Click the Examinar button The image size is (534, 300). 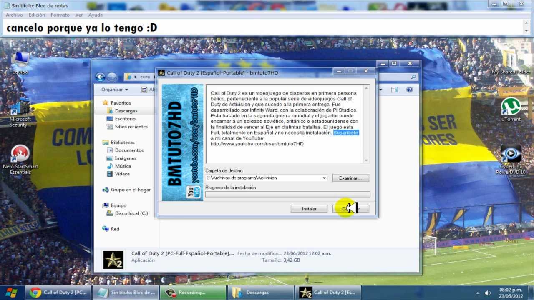point(351,178)
